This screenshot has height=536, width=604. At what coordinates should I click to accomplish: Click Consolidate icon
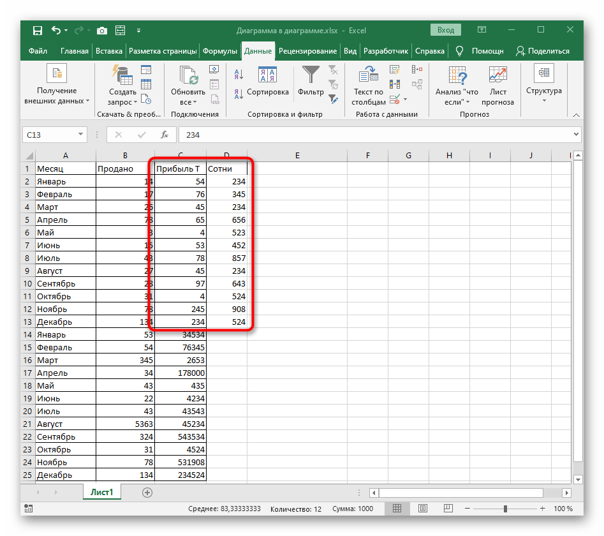pos(417,70)
